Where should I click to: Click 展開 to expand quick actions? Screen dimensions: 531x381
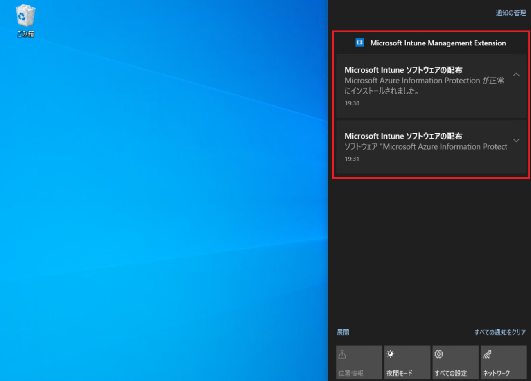[343, 332]
